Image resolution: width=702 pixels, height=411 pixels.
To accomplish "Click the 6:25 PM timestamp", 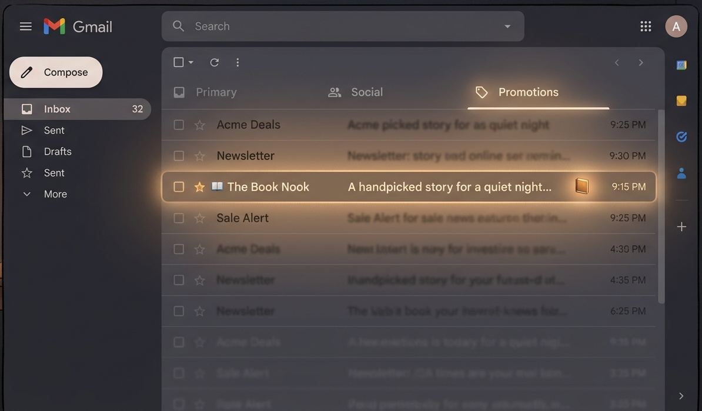I will 628,311.
